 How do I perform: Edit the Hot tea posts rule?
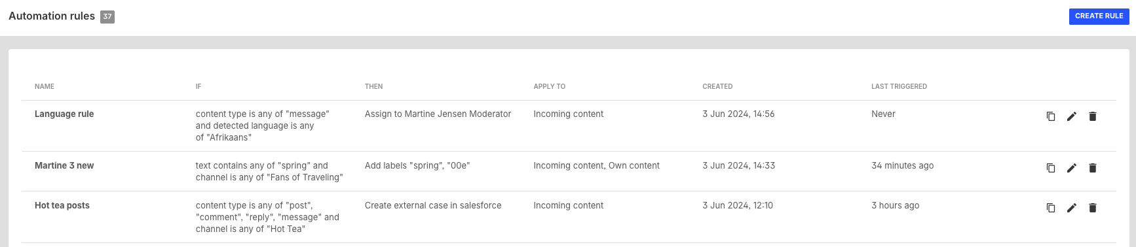(x=1072, y=208)
